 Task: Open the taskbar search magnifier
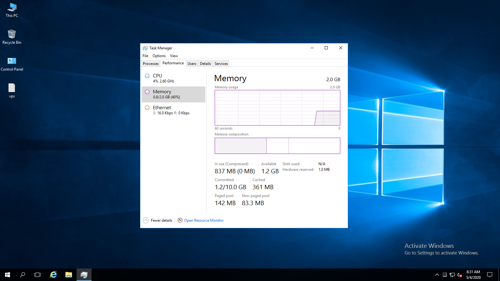22,275
